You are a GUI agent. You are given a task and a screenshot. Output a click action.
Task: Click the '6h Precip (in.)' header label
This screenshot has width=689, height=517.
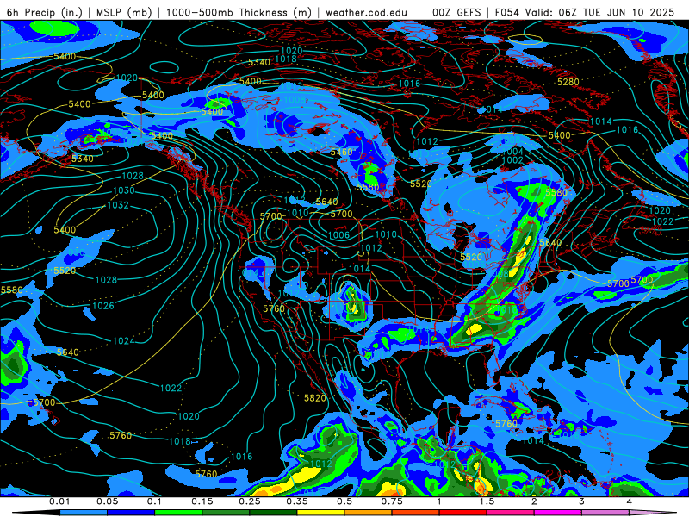click(x=45, y=12)
